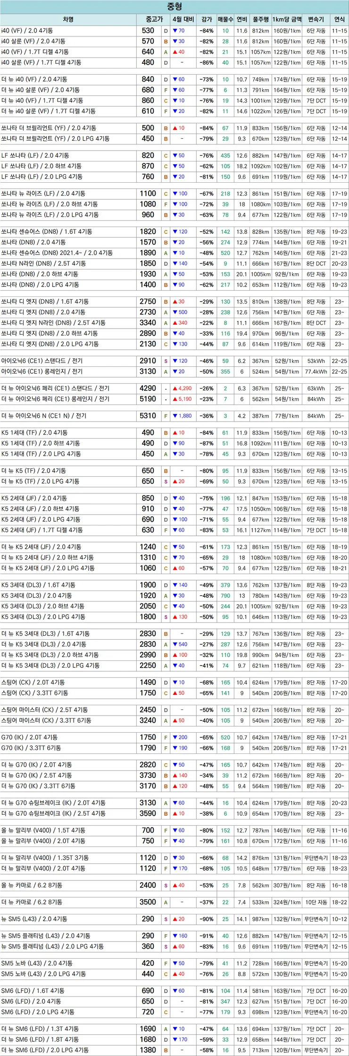Select the "차명" column header
This screenshot has height=1056, width=349.
tap(68, 19)
